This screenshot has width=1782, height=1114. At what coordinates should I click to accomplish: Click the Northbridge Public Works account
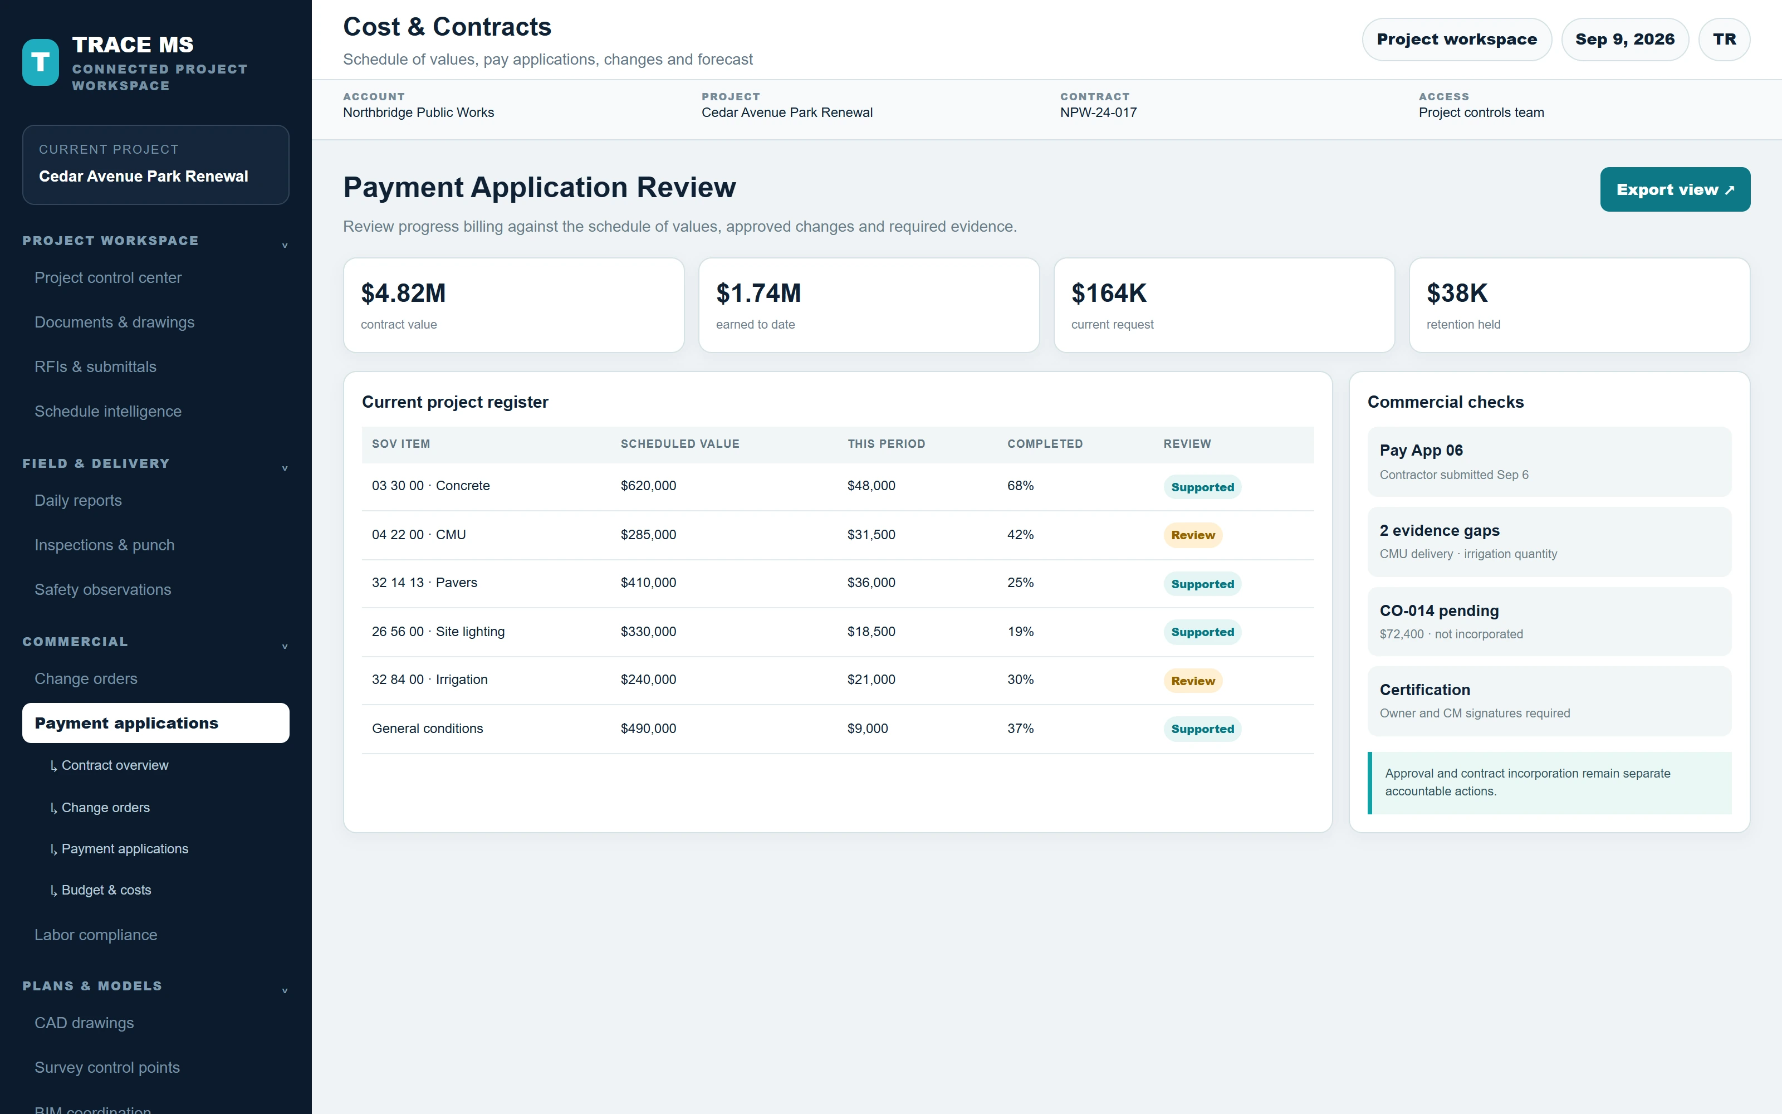(418, 113)
